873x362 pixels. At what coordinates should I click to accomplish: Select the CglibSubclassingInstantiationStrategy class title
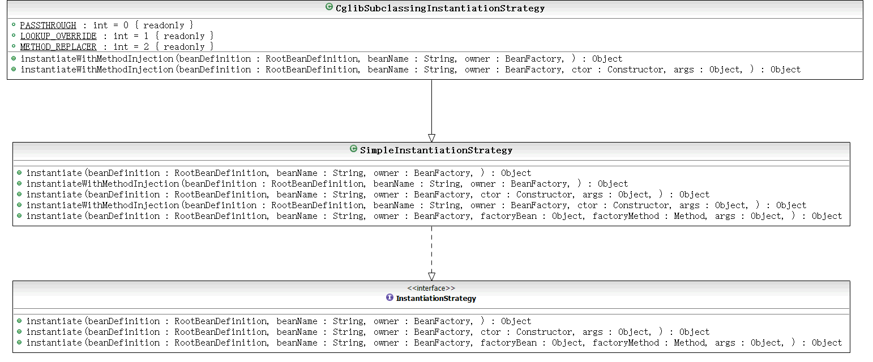click(x=440, y=8)
